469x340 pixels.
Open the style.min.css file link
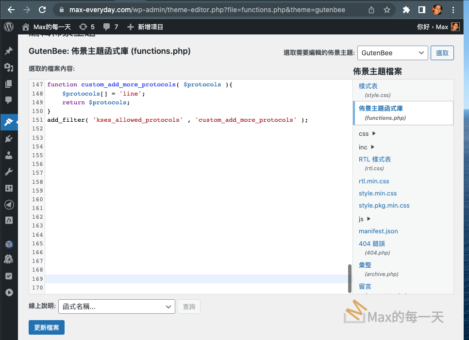(378, 193)
